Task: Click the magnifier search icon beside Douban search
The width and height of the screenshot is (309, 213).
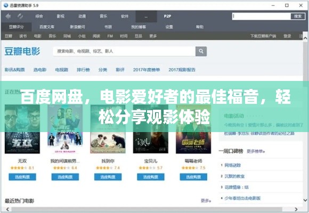Action: pyautogui.click(x=201, y=52)
